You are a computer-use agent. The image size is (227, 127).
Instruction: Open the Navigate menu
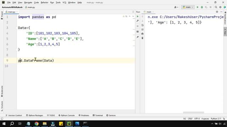point(28,2)
